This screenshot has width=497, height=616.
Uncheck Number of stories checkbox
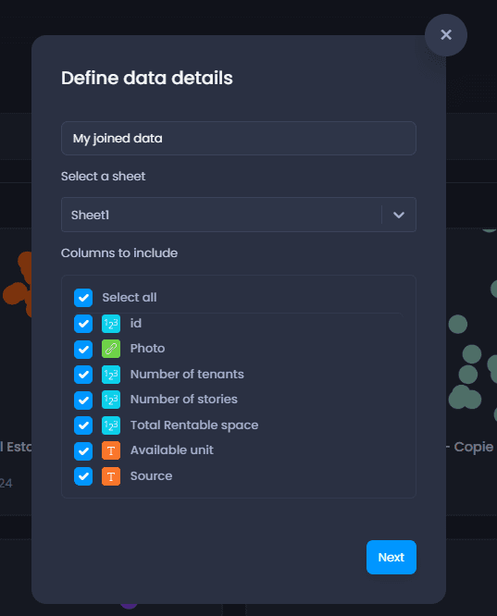[83, 400]
